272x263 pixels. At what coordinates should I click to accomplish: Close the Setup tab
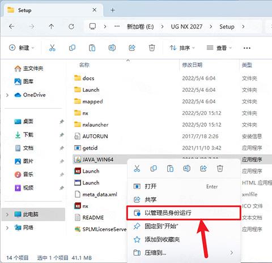[95, 10]
